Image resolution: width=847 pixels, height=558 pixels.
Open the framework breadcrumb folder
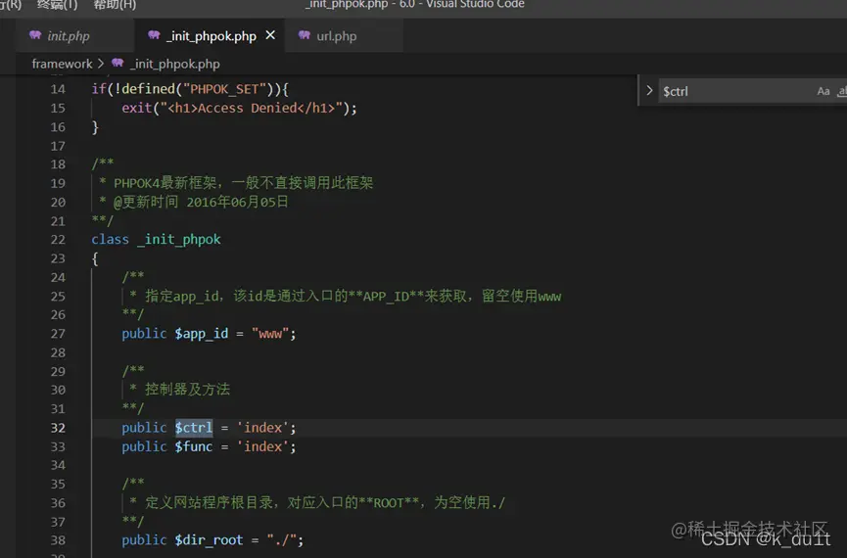[62, 64]
